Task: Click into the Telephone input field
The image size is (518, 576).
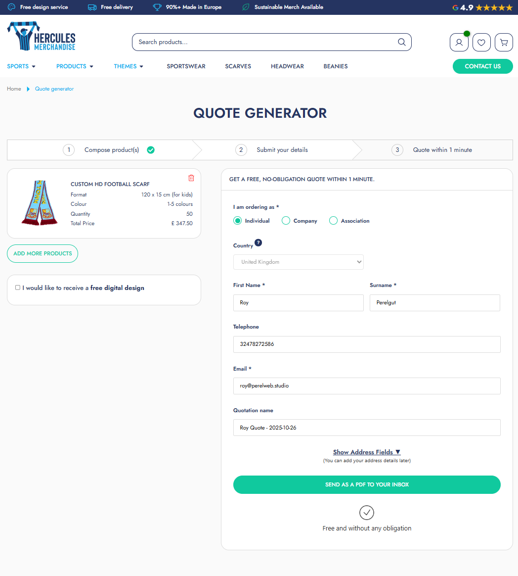Action: (x=366, y=344)
